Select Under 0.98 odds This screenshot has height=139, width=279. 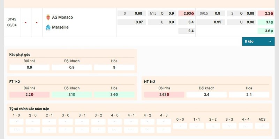point(241,22)
